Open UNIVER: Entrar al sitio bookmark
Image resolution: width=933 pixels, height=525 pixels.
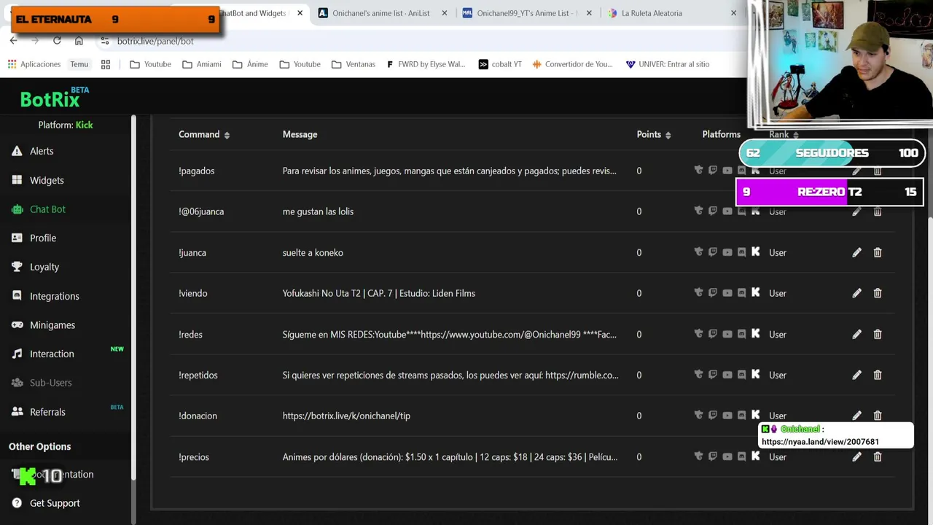coord(667,64)
